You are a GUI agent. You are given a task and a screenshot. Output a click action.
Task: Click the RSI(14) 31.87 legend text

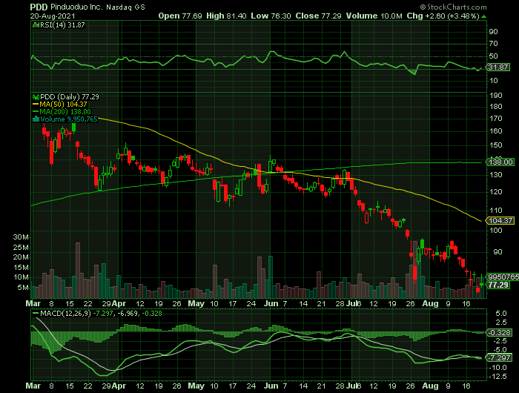click(62, 25)
